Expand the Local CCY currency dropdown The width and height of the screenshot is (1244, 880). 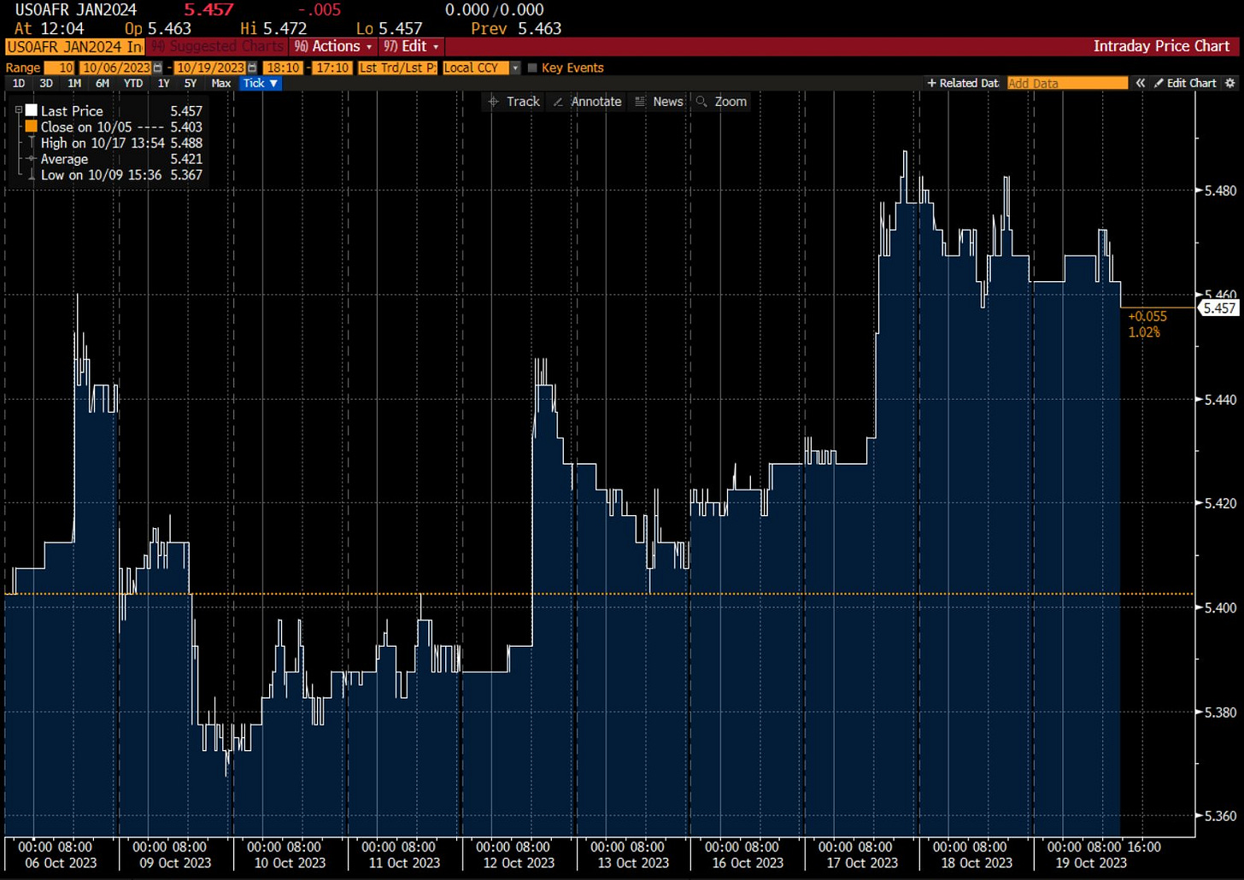pyautogui.click(x=515, y=67)
